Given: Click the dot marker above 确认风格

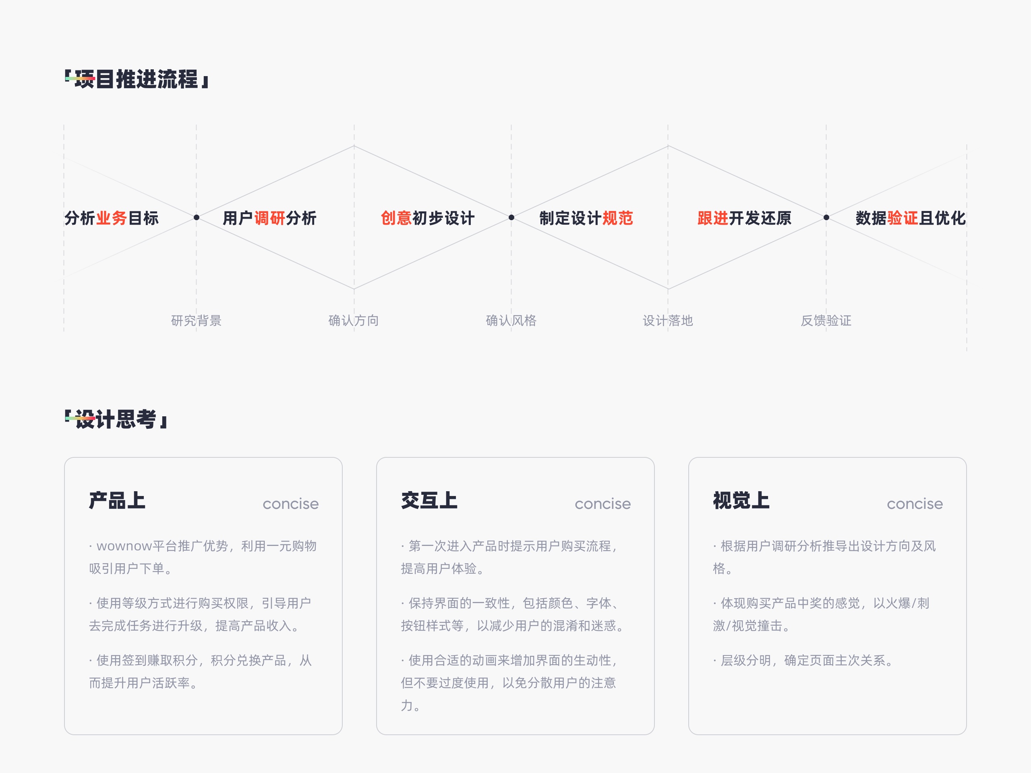Looking at the screenshot, I should pos(511,217).
